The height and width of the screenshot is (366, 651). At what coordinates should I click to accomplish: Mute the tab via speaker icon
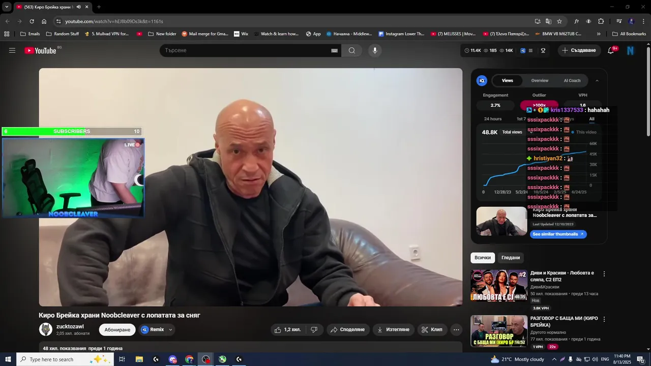tap(78, 7)
